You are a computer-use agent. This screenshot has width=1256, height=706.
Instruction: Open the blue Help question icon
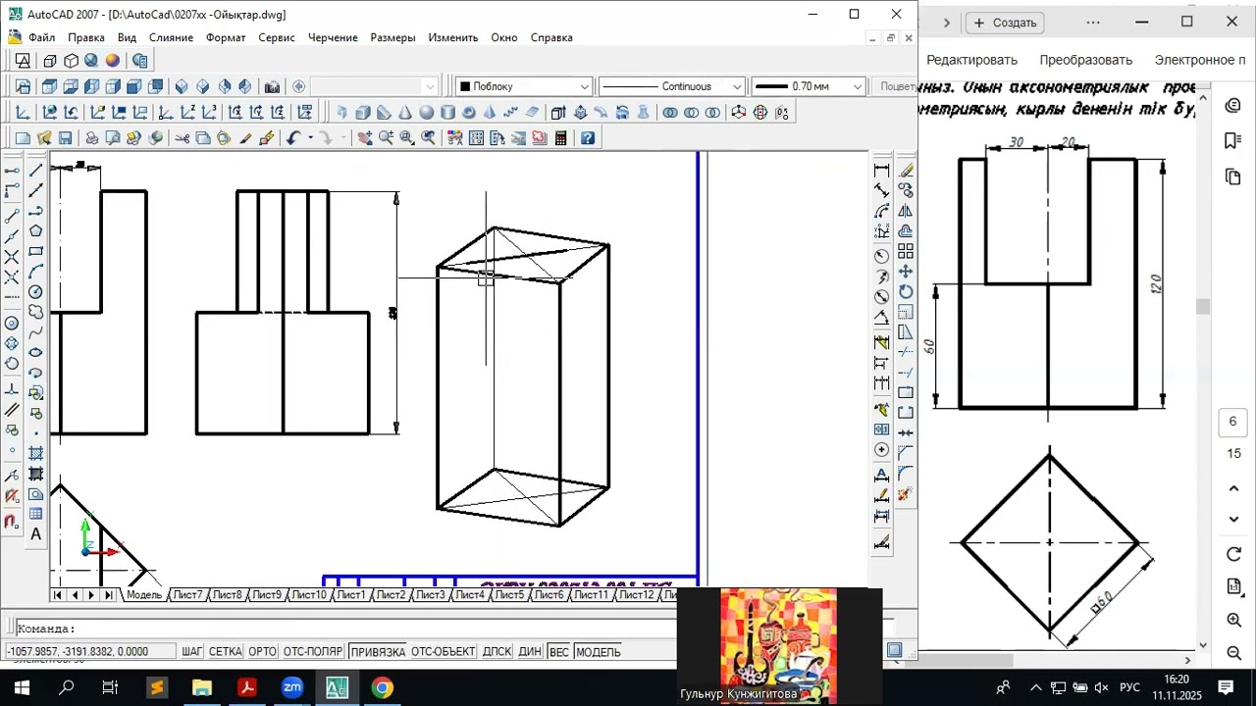point(588,138)
